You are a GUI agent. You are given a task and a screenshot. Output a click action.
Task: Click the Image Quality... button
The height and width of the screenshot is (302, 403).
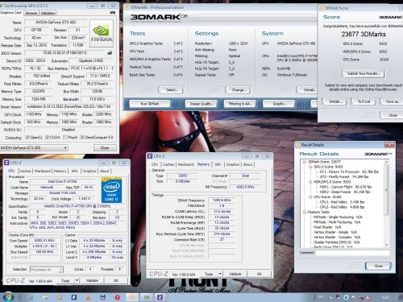pos(201,104)
